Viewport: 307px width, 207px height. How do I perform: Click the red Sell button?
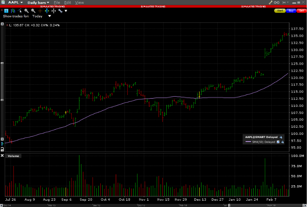[x=301, y=11]
